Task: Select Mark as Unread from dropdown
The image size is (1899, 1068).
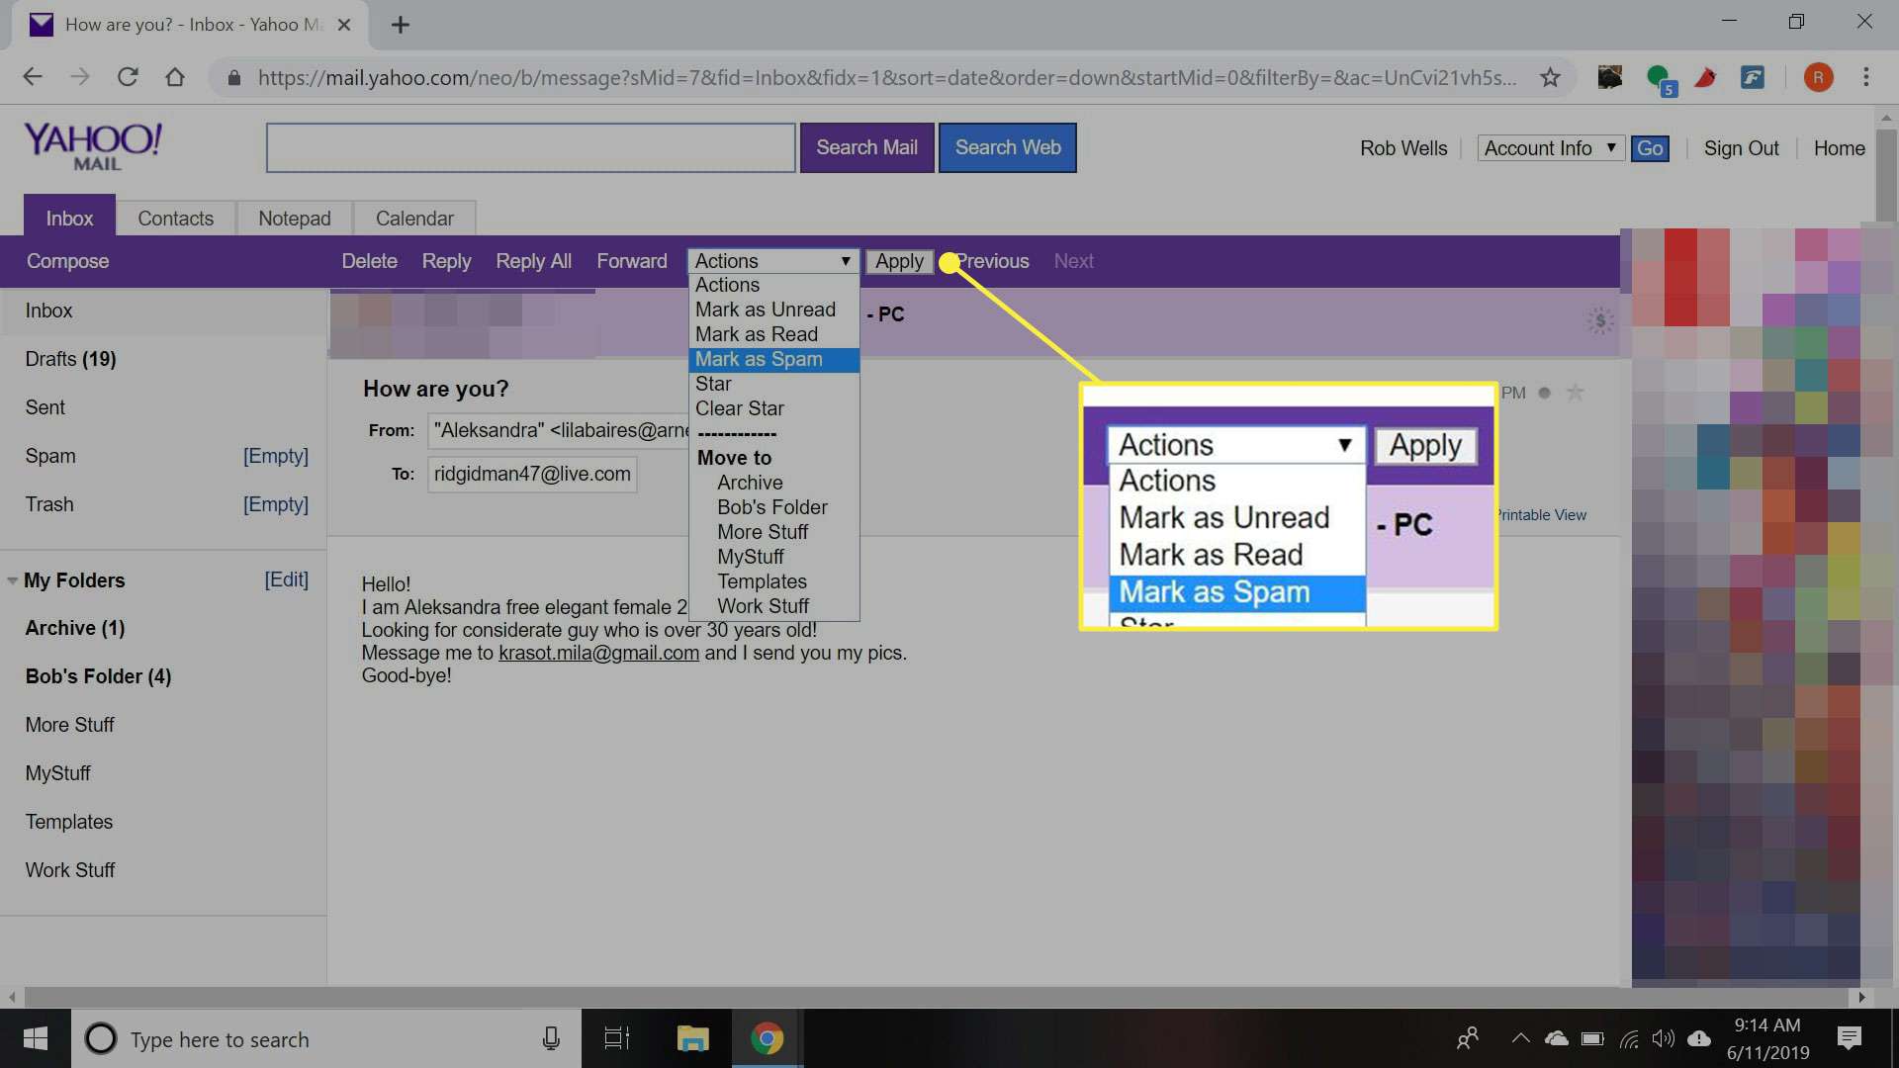Action: click(x=765, y=310)
